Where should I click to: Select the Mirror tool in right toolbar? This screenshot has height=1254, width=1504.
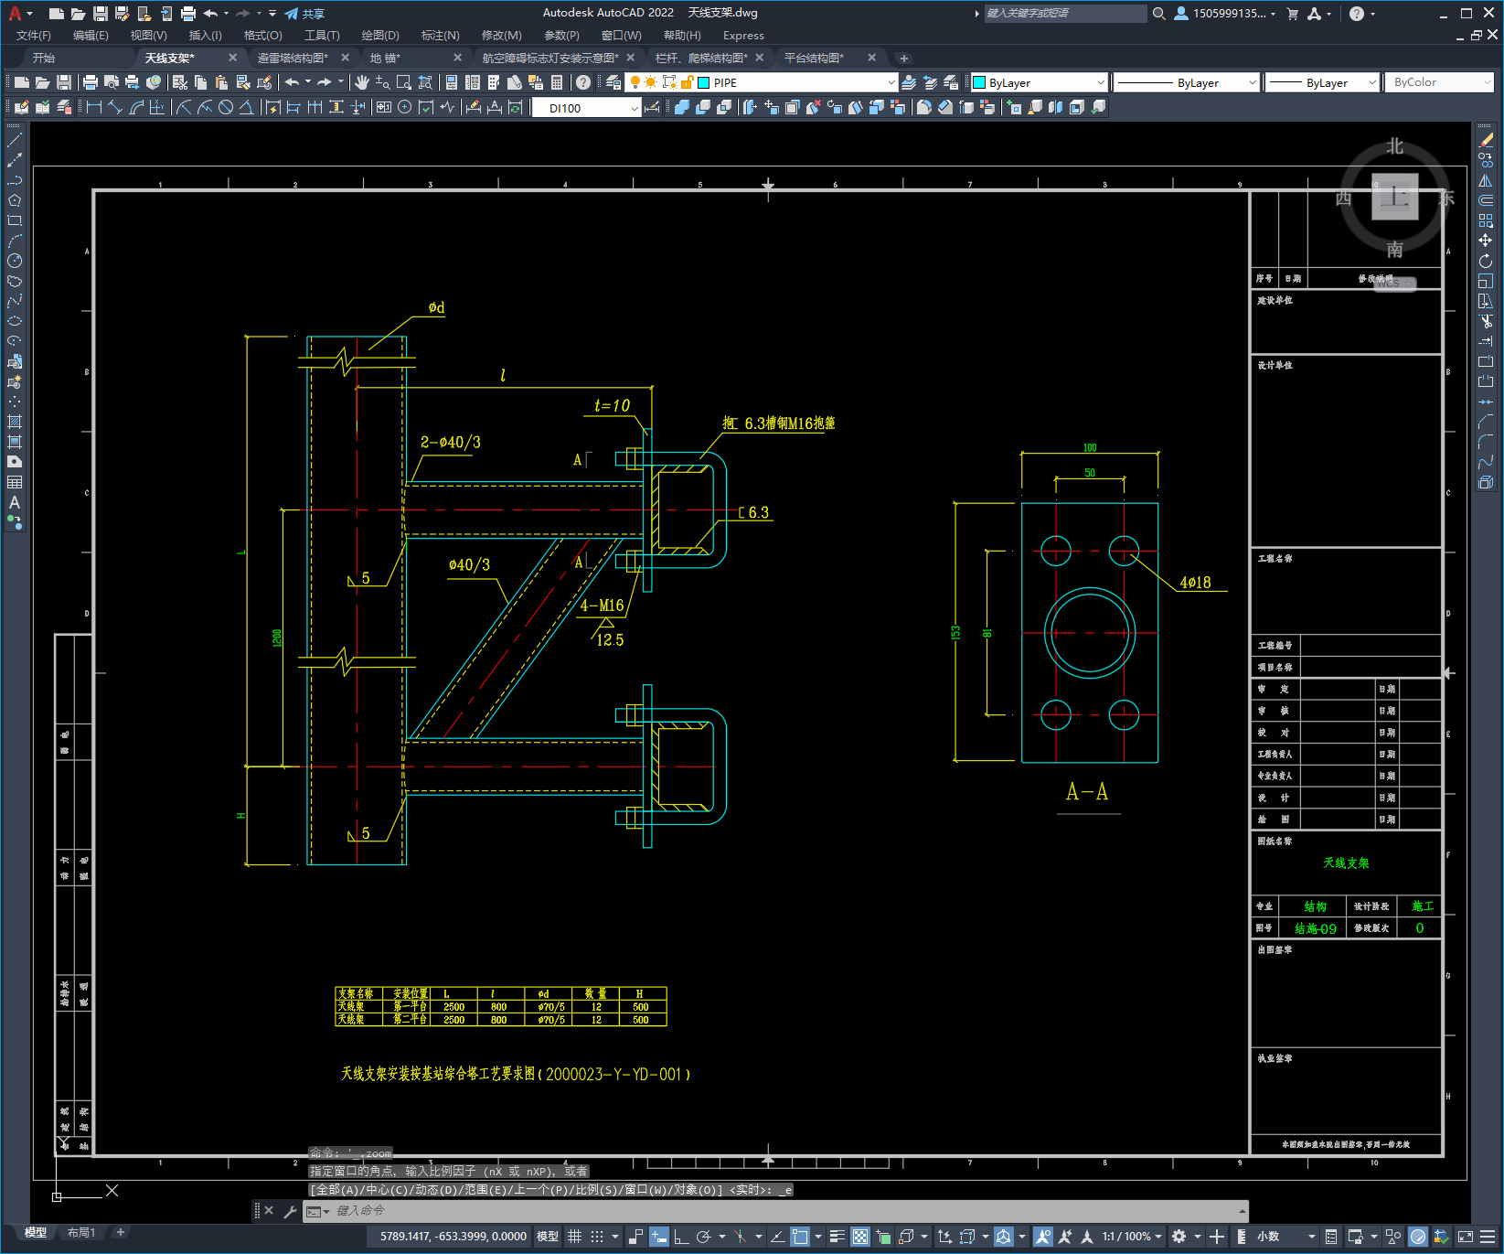[x=1486, y=180]
